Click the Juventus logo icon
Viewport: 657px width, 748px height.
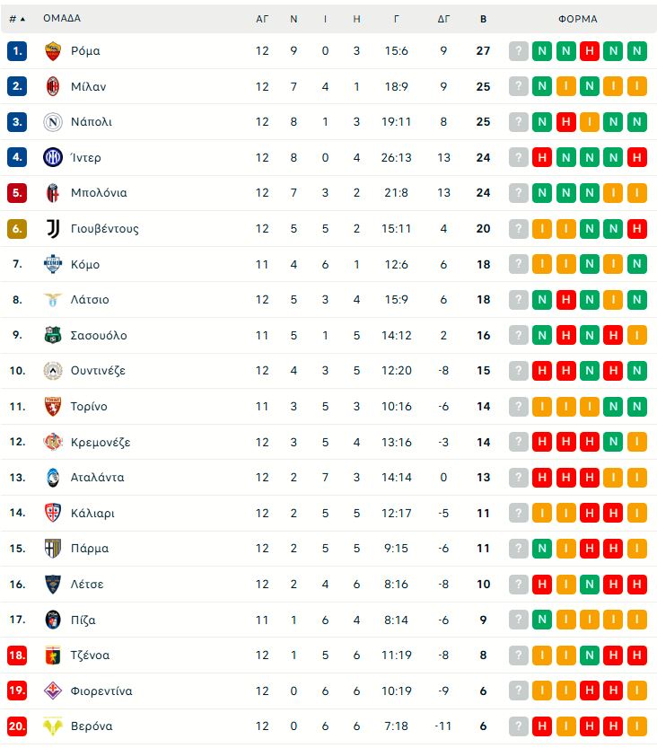coord(53,228)
